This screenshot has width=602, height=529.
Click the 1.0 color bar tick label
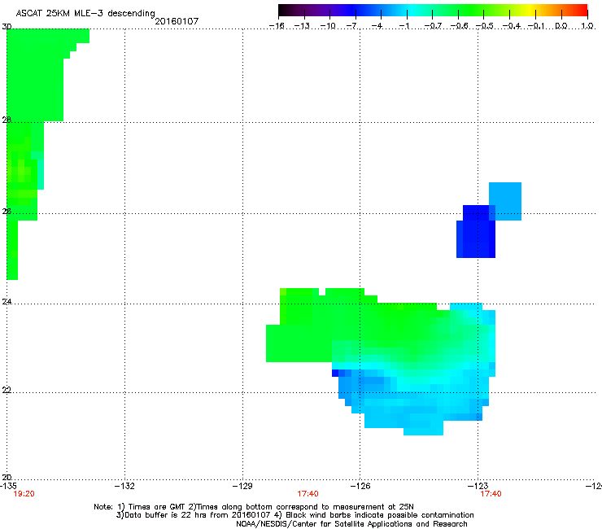[587, 26]
